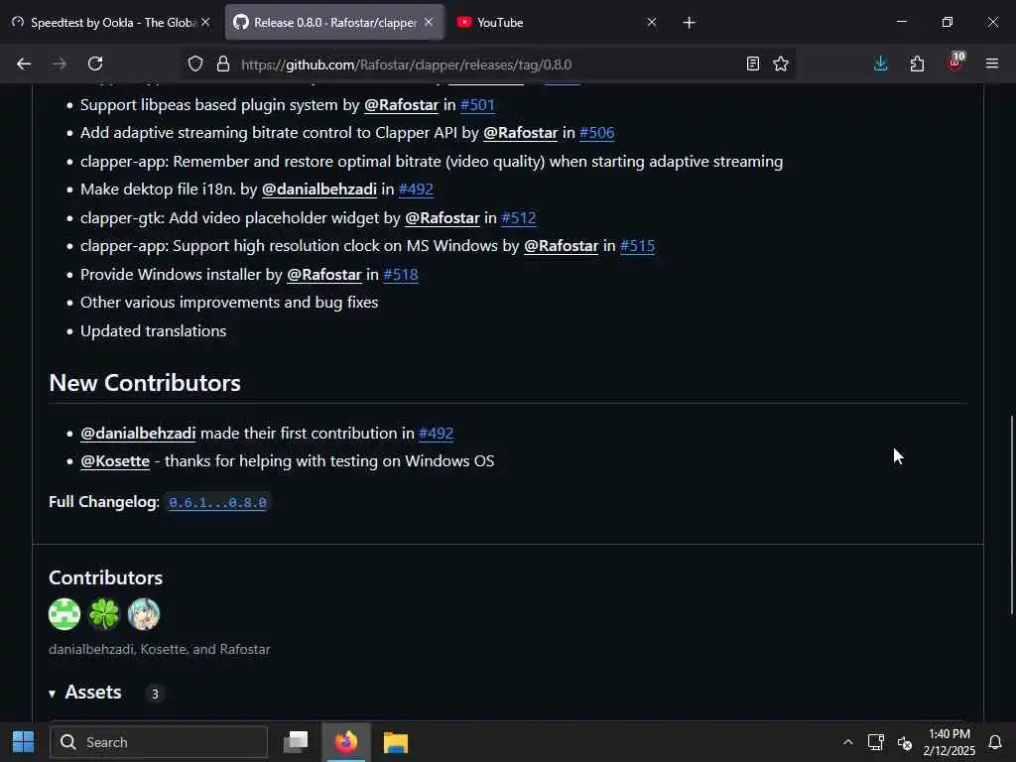Screen dimensions: 1016x762
Task: Close the Speedtest by Ookla tab
Action: click(205, 22)
